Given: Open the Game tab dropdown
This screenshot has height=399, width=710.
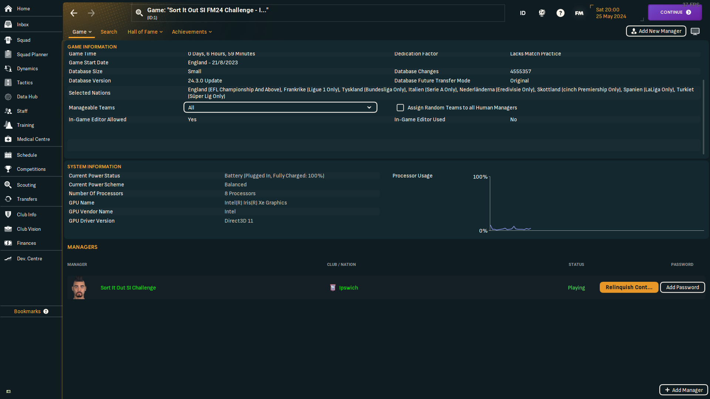Looking at the screenshot, I should pos(82,32).
